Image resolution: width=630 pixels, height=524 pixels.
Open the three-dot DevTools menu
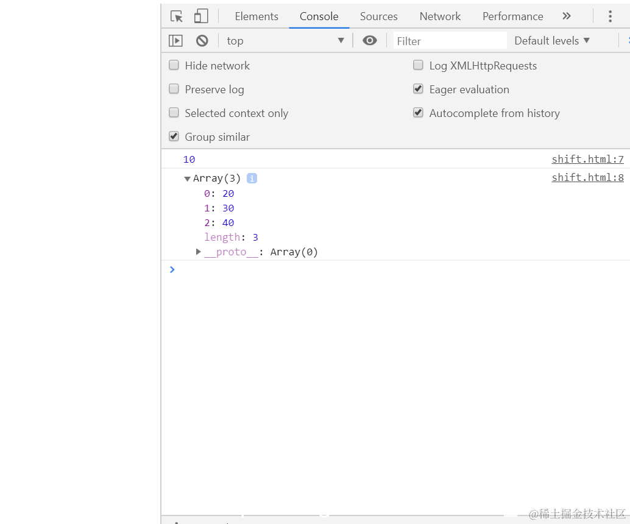pyautogui.click(x=610, y=16)
